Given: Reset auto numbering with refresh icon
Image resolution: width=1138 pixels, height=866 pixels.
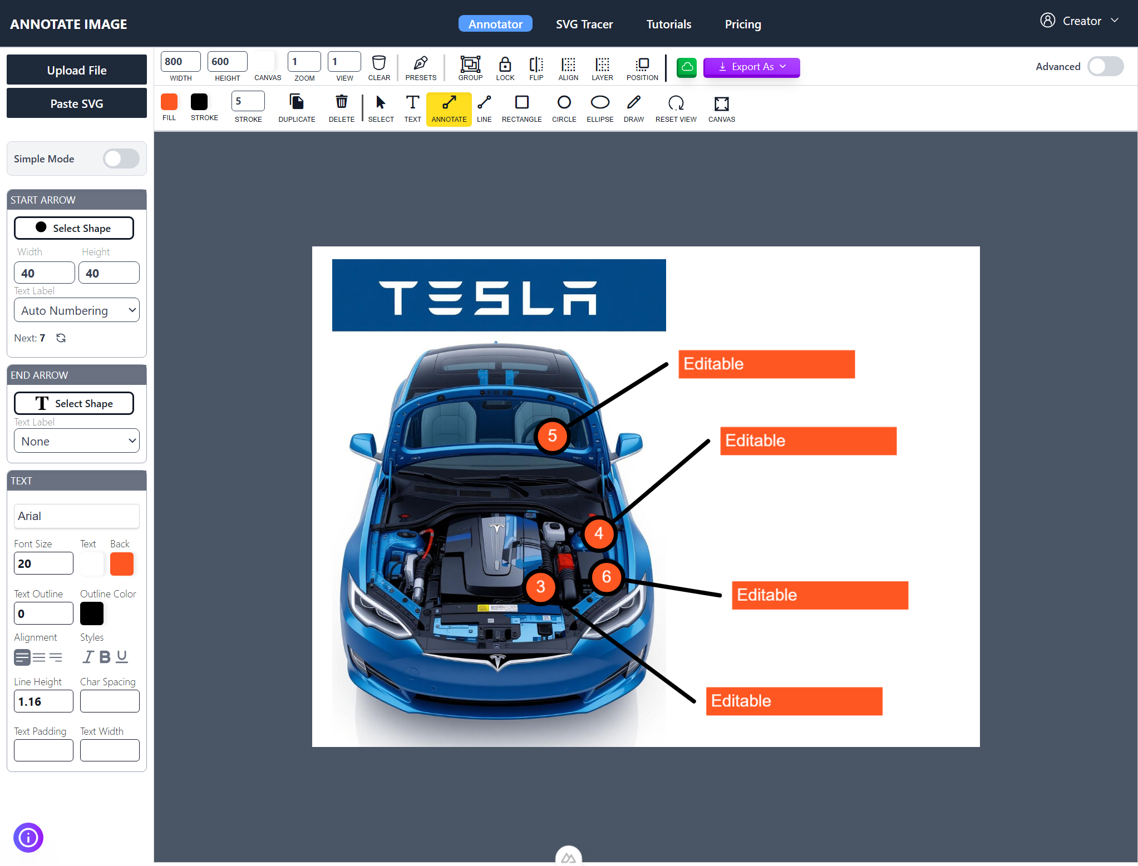Looking at the screenshot, I should [61, 338].
